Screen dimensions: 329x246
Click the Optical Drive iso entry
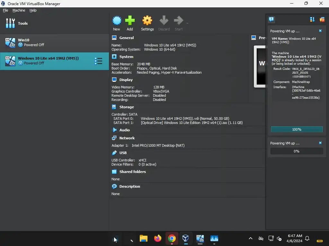pyautogui.click(x=192, y=123)
